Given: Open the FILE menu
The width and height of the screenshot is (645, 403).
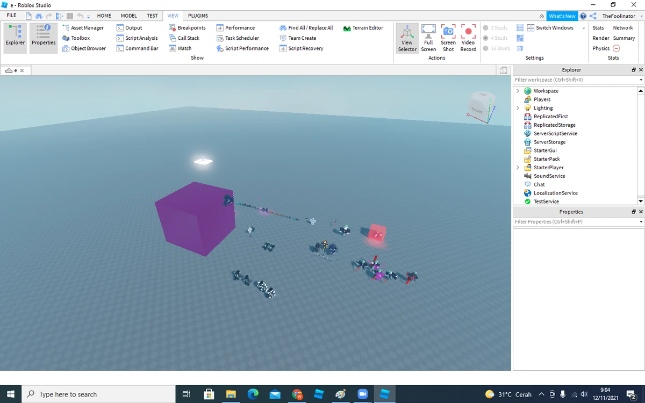Looking at the screenshot, I should pos(11,16).
